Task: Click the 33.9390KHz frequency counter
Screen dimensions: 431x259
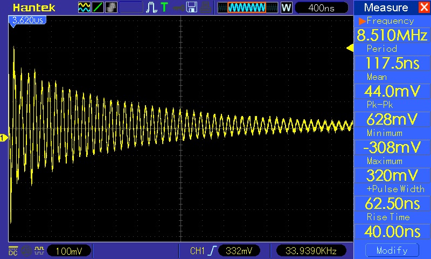Action: 311,251
